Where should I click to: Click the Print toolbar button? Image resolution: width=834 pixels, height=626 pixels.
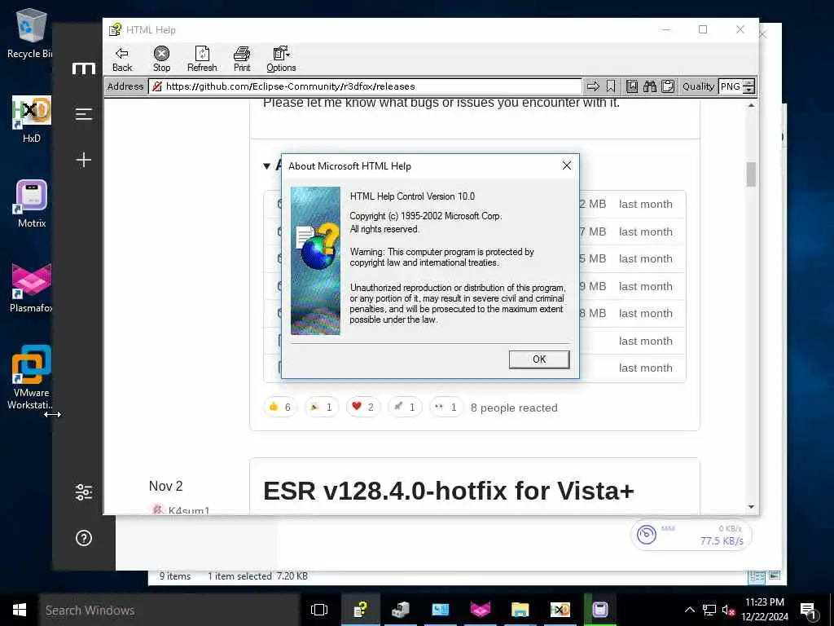coord(241,59)
